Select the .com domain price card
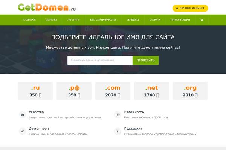Screen dimensions: 226x150 (113, 91)
